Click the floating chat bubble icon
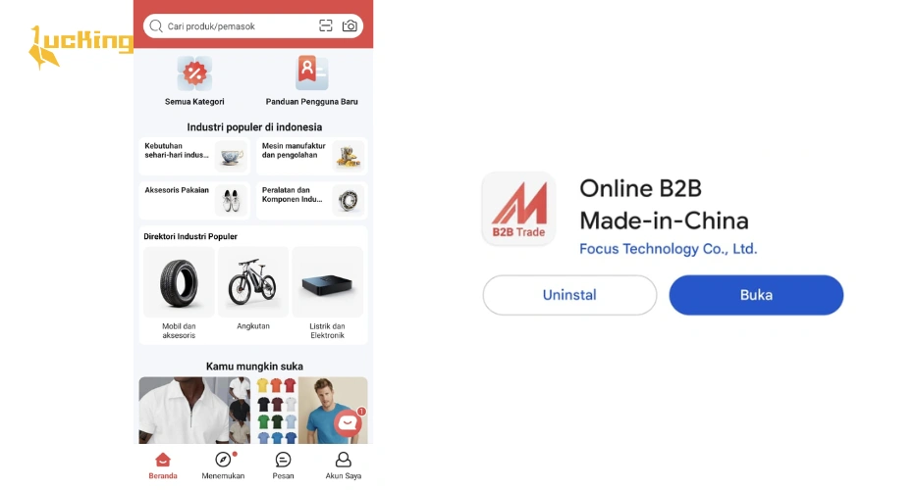The image size is (917, 490). click(348, 422)
